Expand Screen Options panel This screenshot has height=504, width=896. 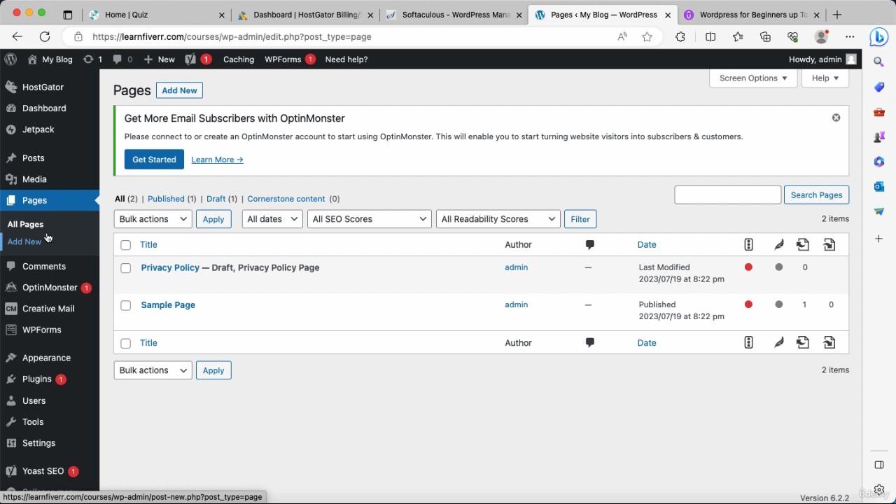tap(753, 78)
